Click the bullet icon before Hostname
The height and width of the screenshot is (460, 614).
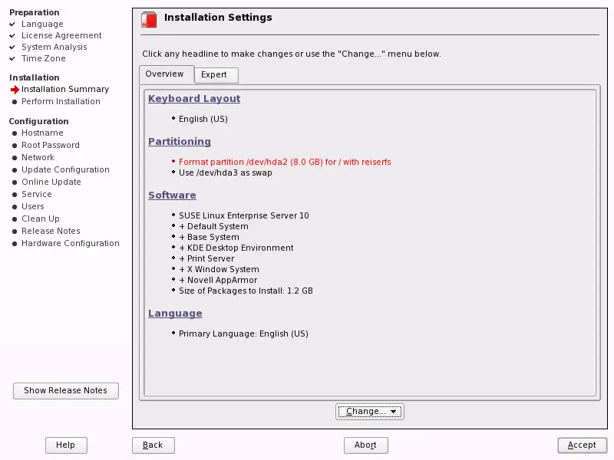point(15,133)
